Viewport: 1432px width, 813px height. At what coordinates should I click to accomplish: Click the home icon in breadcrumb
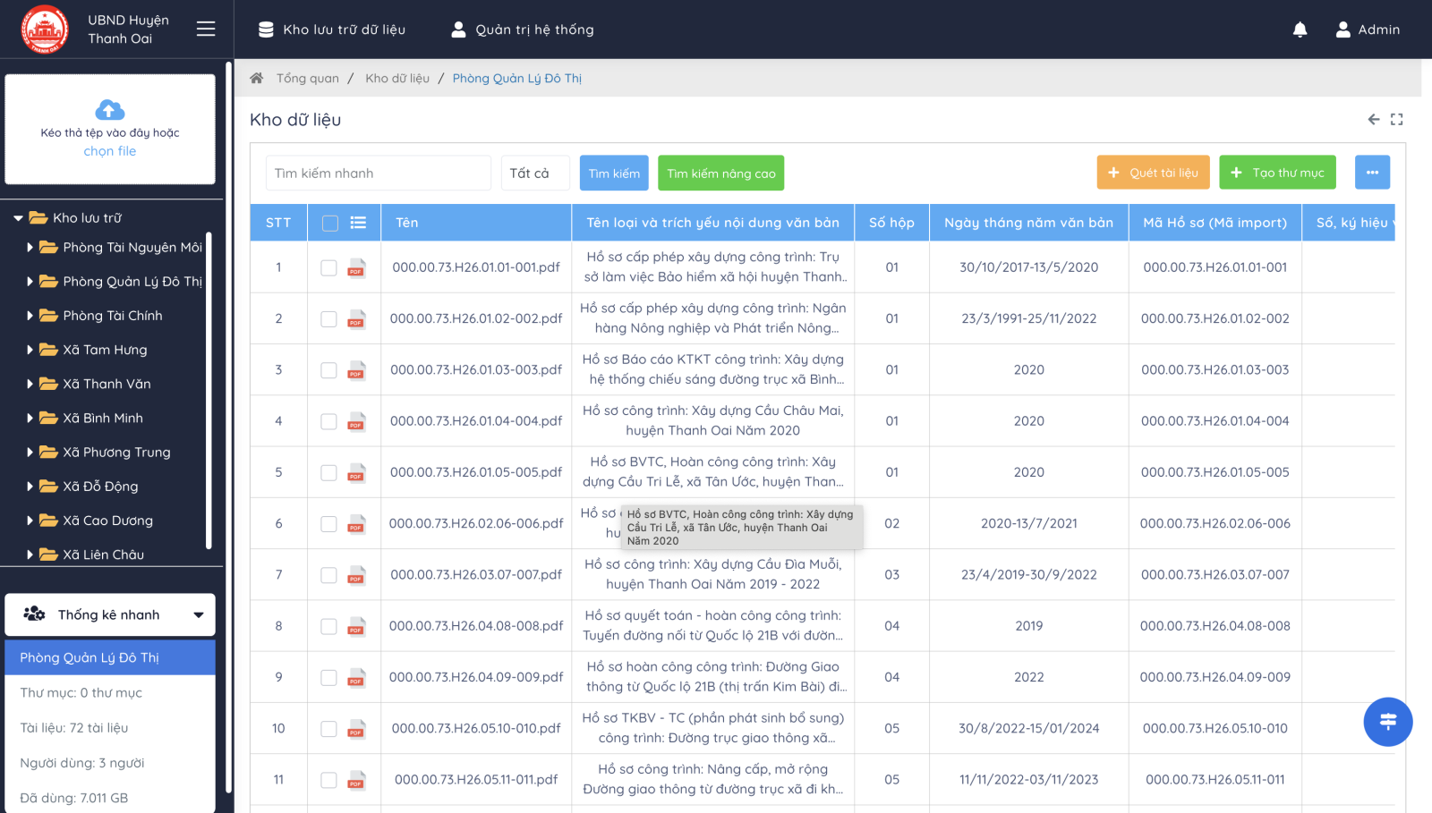[x=257, y=78]
